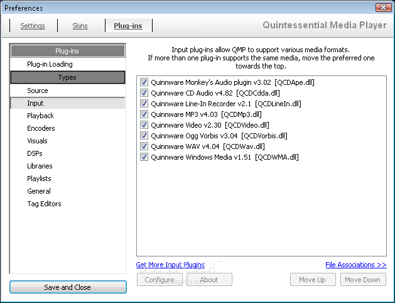The image size is (395, 303).
Task: Toggle Quinnware Windows Media checkbox
Action: pos(144,157)
